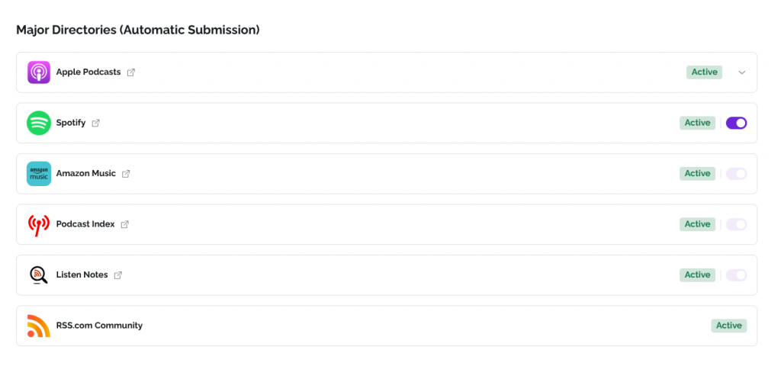The image size is (781, 366).
Task: Open Amazon Music external link icon
Action: coord(127,174)
